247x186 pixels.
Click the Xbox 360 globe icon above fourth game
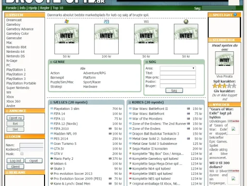(x=186, y=21)
